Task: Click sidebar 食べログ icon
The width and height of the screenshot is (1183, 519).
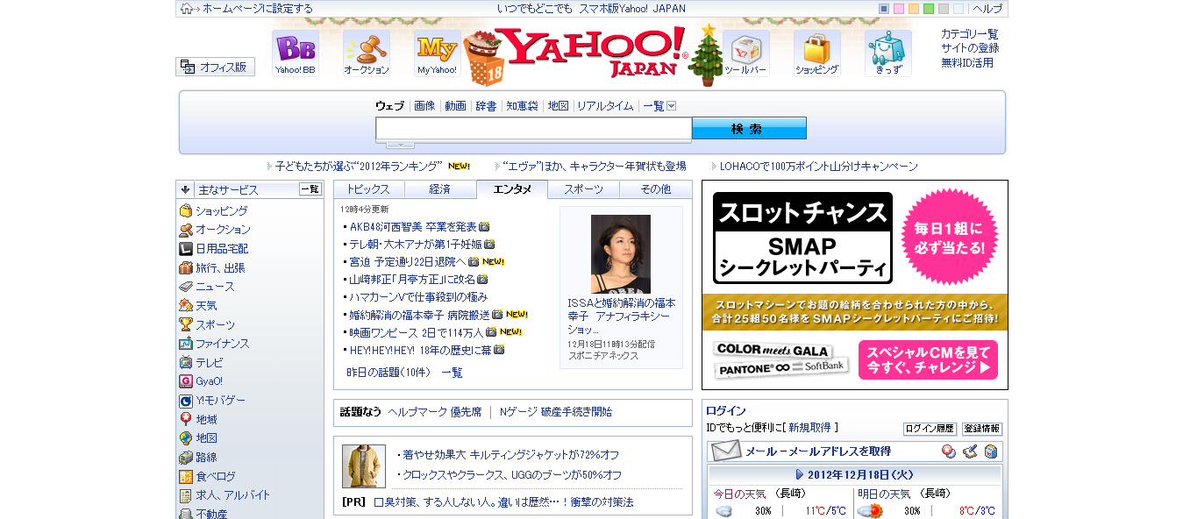Action: pyautogui.click(x=186, y=477)
